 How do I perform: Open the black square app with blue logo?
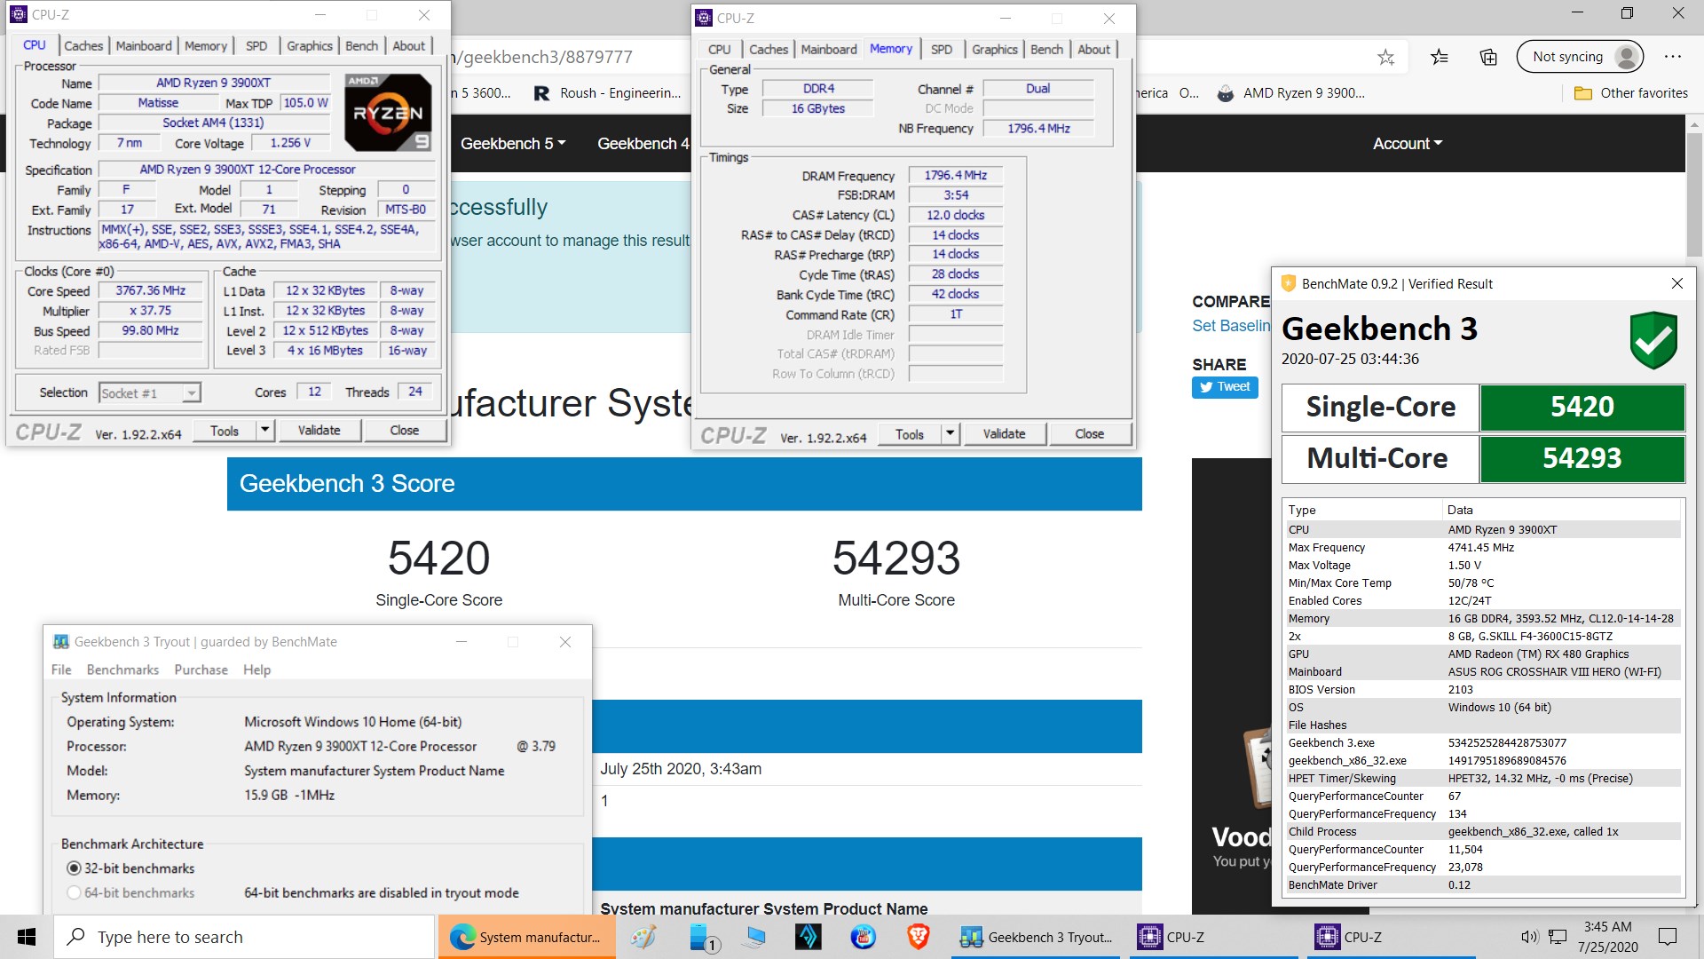pos(808,937)
